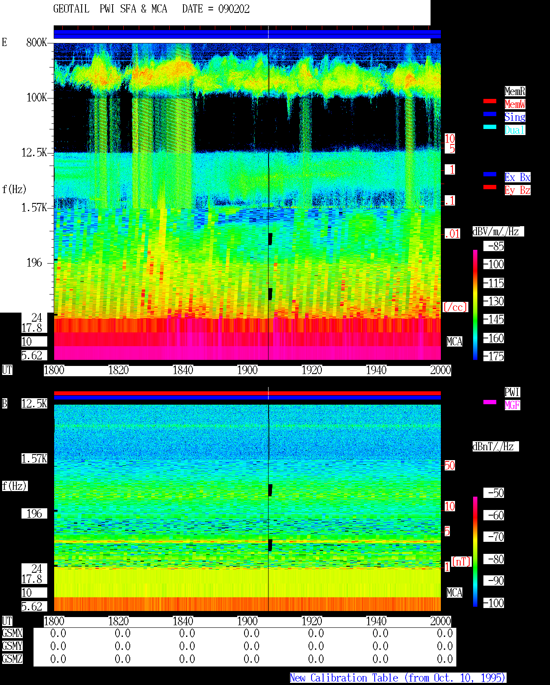The width and height of the screenshot is (550, 685).
Task: Click the dBnT color scale bar
Action: (475, 552)
